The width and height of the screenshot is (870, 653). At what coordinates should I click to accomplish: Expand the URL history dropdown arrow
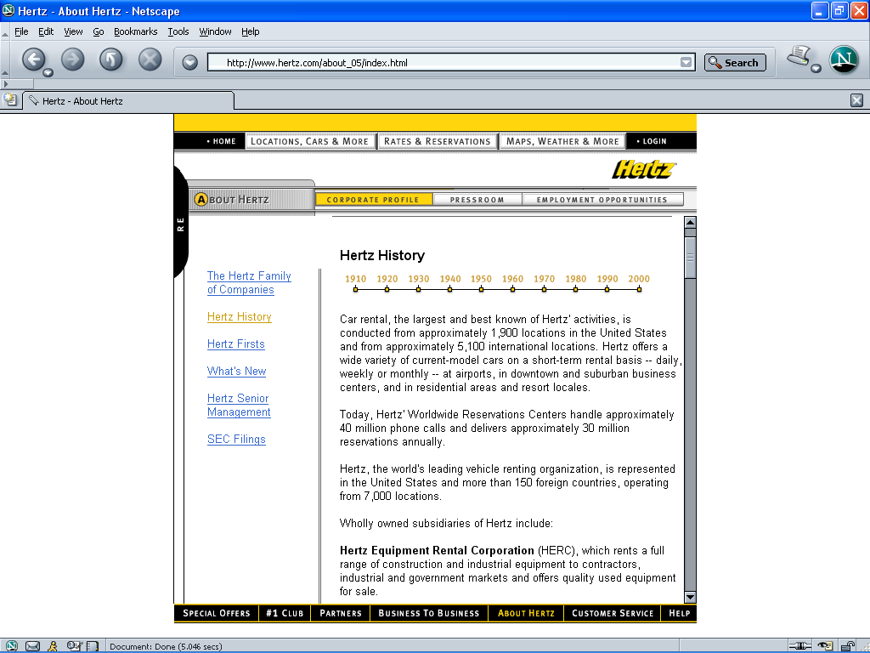pos(686,62)
